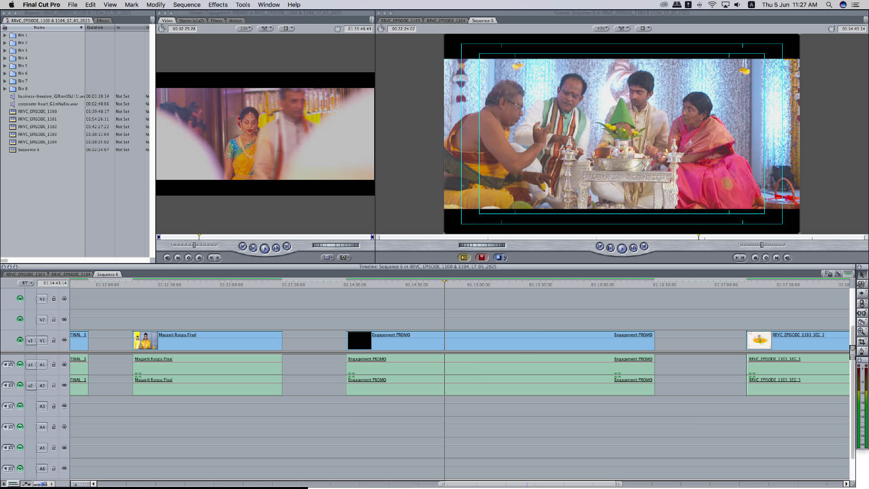Toggle audibility of the A3 track
869x489 pixels.
(x=20, y=406)
